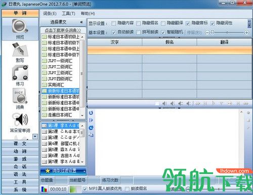Image resolution: width=253 pixels, height=195 pixels.
Task: Click the gray circle icon right of text area
Action: click(x=248, y=113)
